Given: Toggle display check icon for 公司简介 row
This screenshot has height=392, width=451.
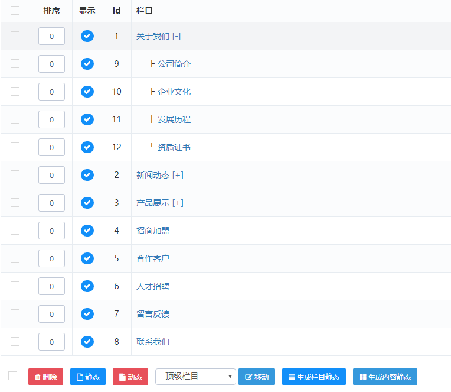Looking at the screenshot, I should click(87, 64).
